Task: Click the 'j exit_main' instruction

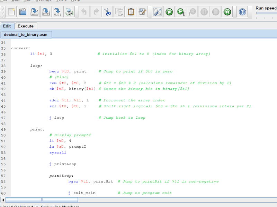Action: [82, 193]
